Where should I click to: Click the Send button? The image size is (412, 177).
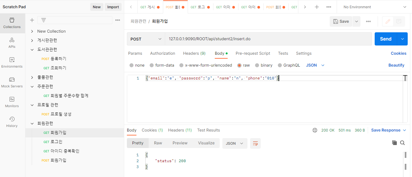click(x=386, y=39)
